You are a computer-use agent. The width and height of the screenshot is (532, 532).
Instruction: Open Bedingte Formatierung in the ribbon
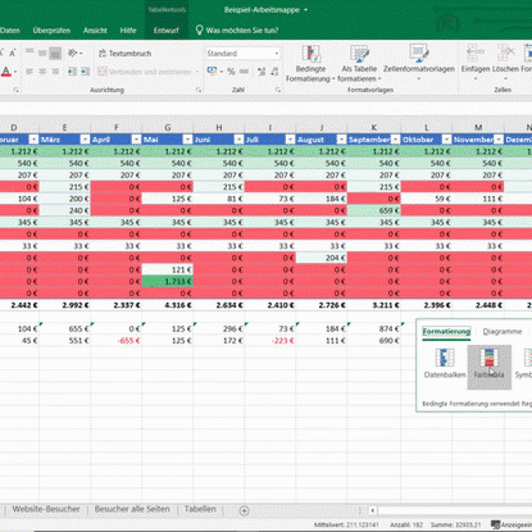tap(310, 65)
